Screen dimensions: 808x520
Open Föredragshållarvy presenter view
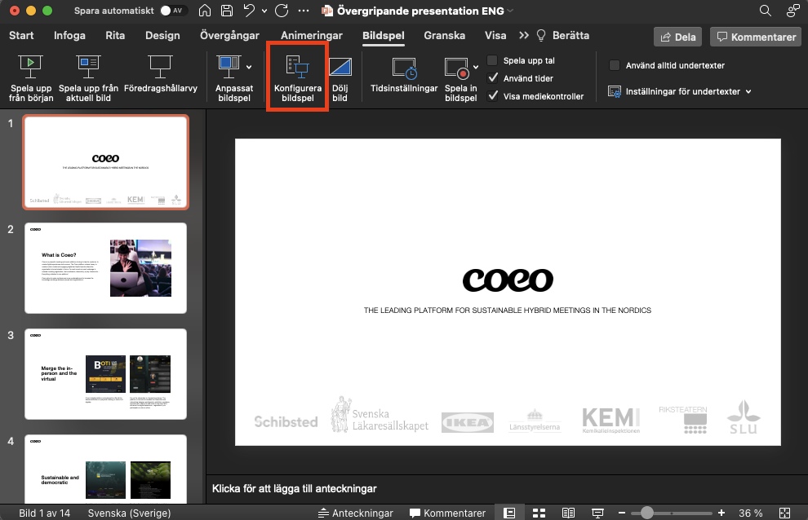pos(160,73)
